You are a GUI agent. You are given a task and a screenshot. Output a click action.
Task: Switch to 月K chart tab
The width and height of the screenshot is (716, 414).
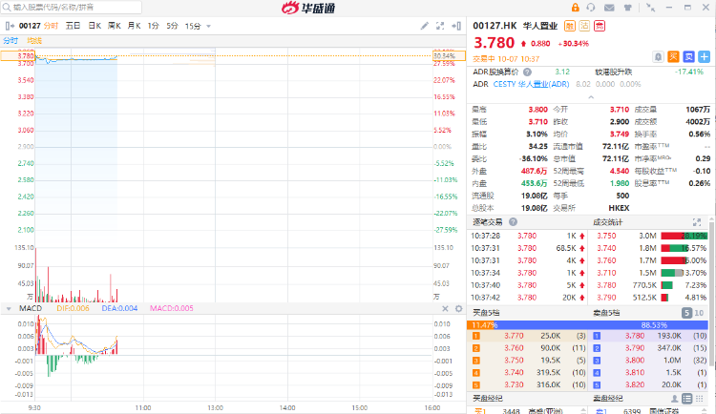134,26
